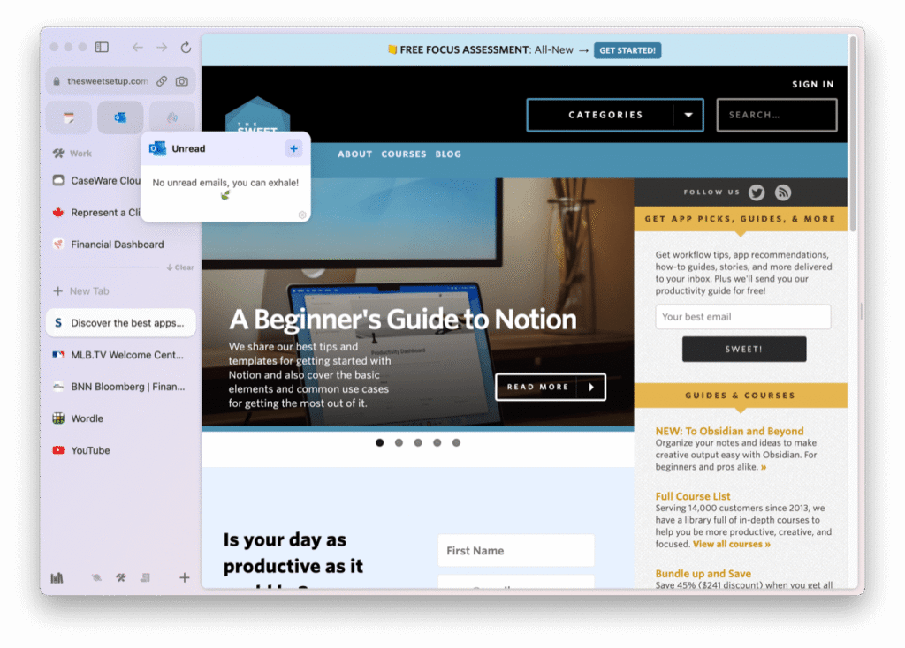Image resolution: width=905 pixels, height=648 pixels.
Task: Open the pinned Outlook favorite
Action: [120, 117]
